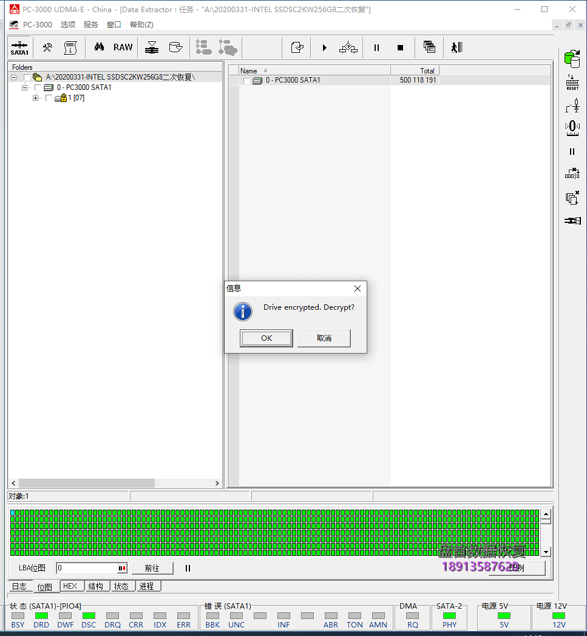This screenshot has width=587, height=636.
Task: Check the box for the task root folder
Action: [x=27, y=77]
